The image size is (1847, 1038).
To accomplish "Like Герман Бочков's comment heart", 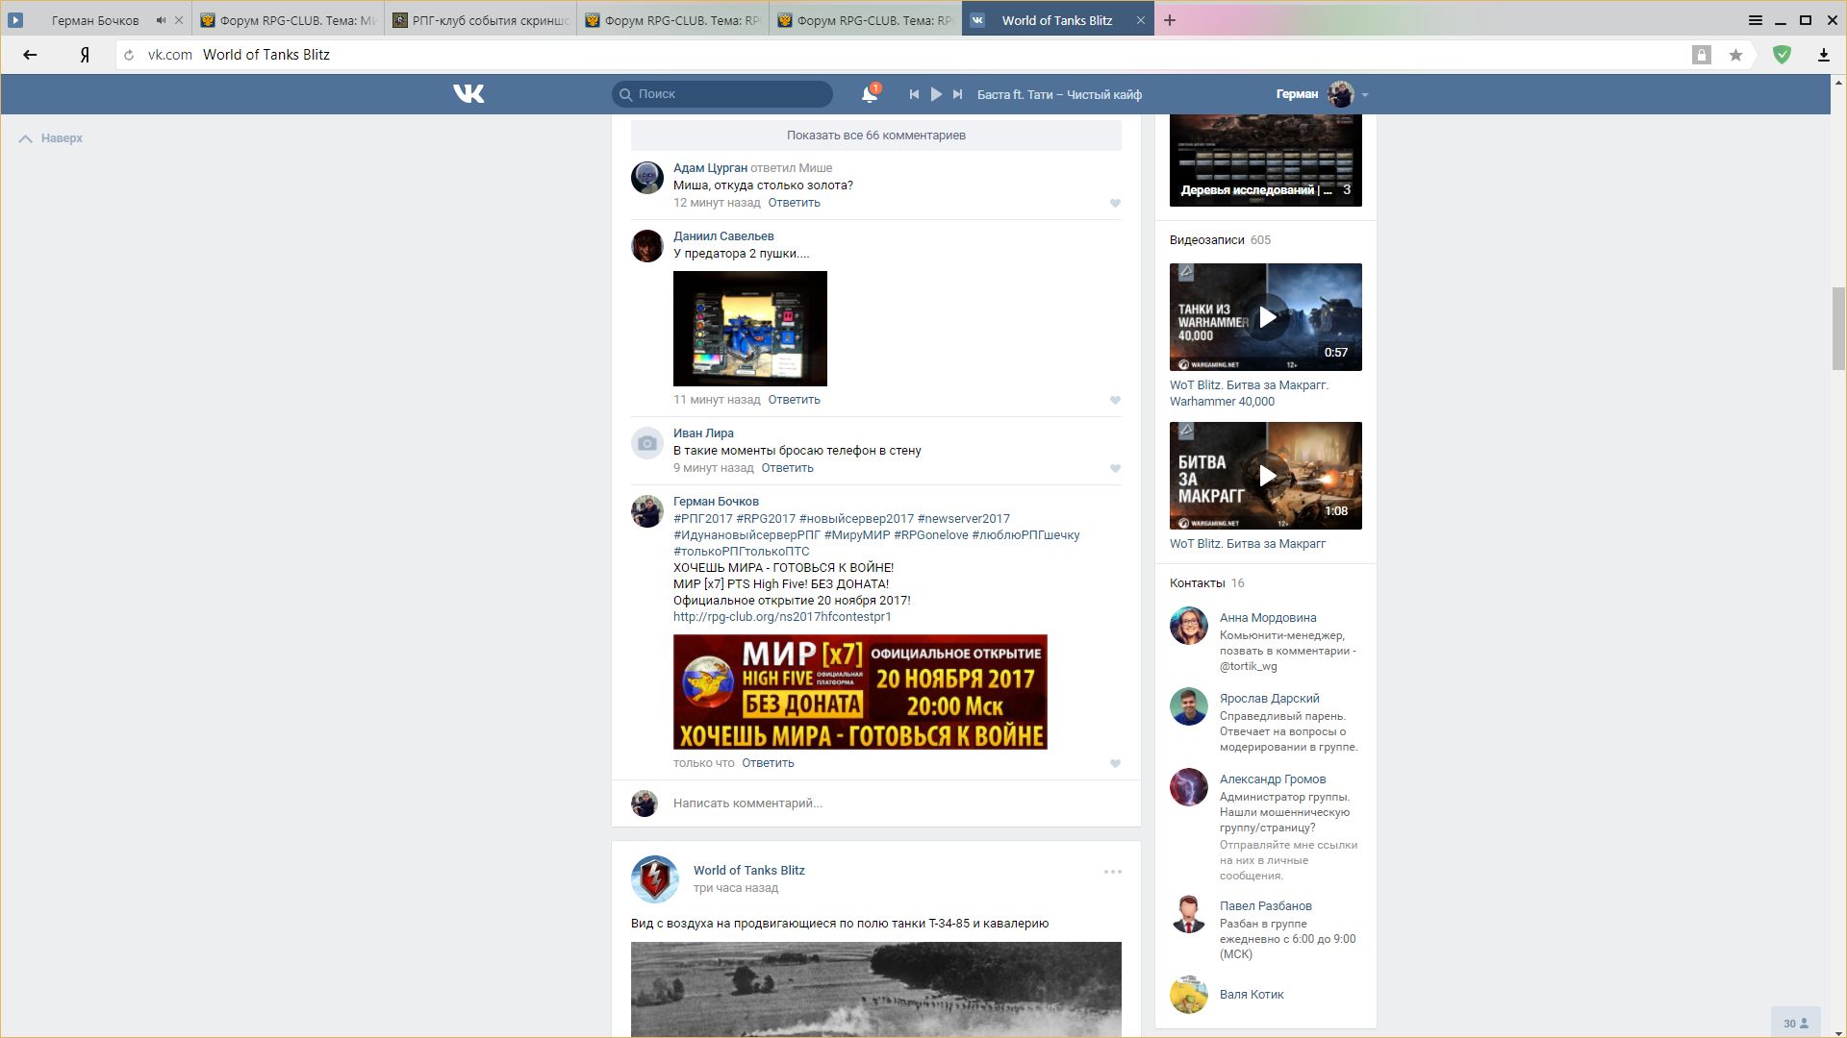I will tap(1115, 763).
